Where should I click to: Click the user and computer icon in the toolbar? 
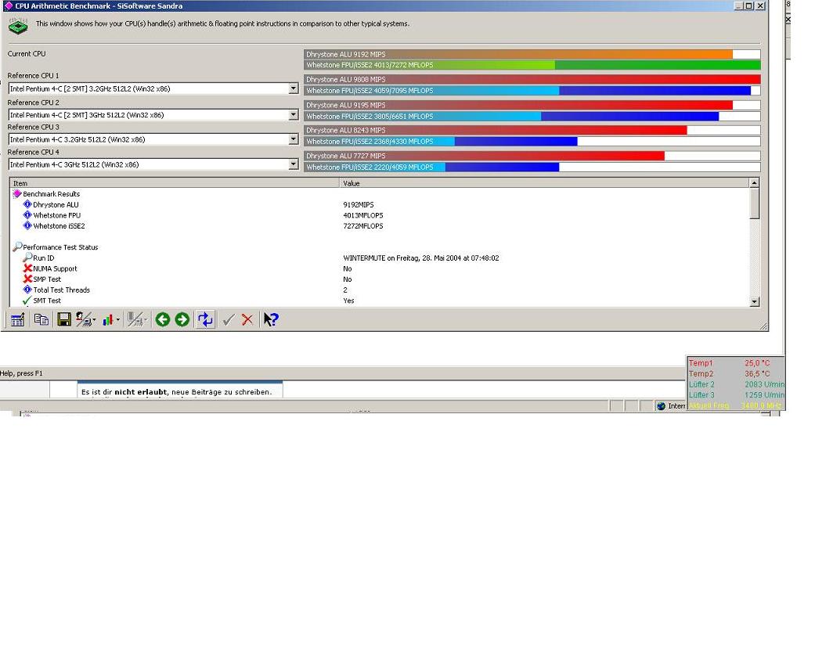tap(84, 319)
